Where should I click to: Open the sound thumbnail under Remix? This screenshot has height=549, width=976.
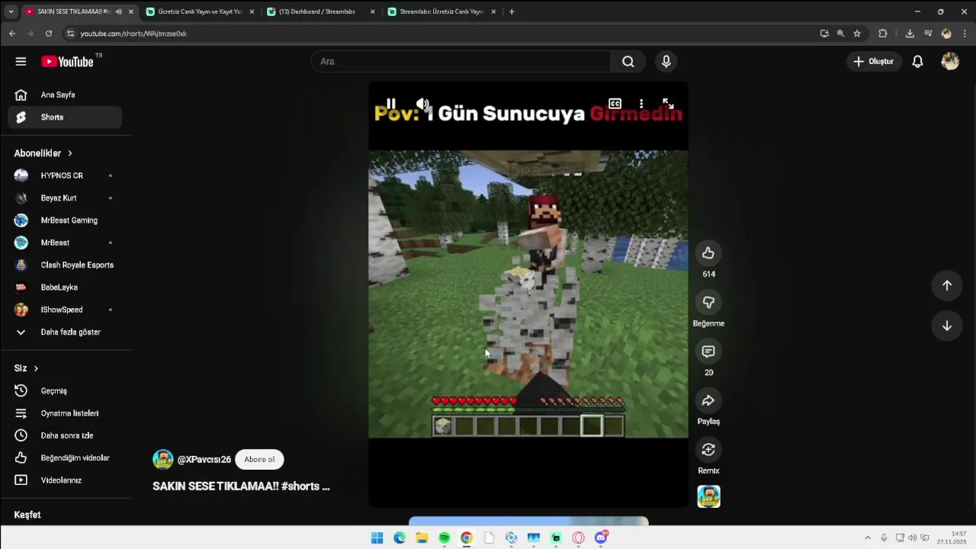(x=708, y=496)
